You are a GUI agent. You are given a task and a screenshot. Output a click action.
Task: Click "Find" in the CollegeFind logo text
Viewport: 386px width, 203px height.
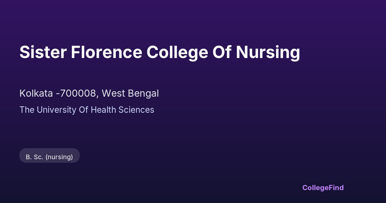pyautogui.click(x=336, y=188)
